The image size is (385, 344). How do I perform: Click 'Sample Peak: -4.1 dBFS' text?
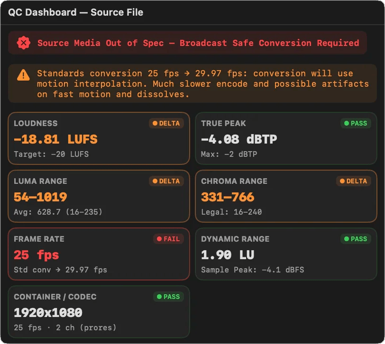pyautogui.click(x=252, y=270)
